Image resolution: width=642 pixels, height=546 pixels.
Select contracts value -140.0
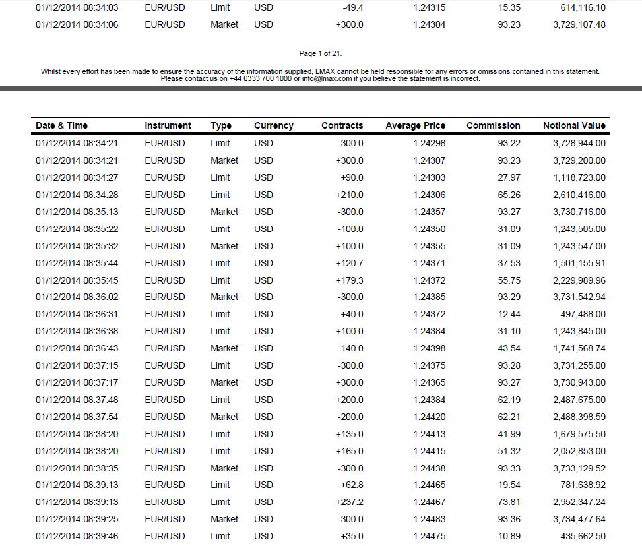350,349
